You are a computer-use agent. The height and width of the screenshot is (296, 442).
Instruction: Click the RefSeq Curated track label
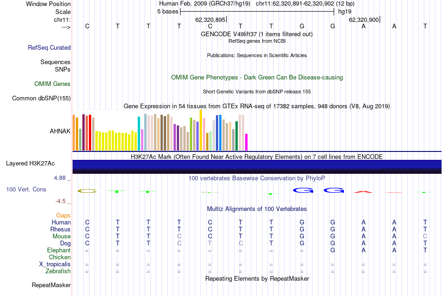49,47
